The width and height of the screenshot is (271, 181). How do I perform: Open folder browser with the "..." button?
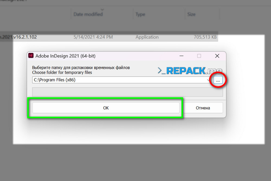218,80
